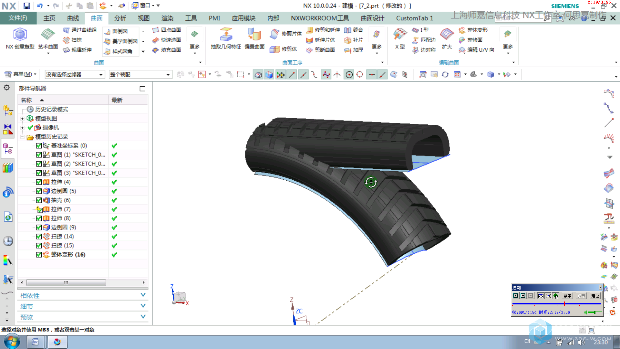Screen dimensions: 620x349
Task: Toggle checkbox for 边倒圆 (9)
Action: click(39, 227)
